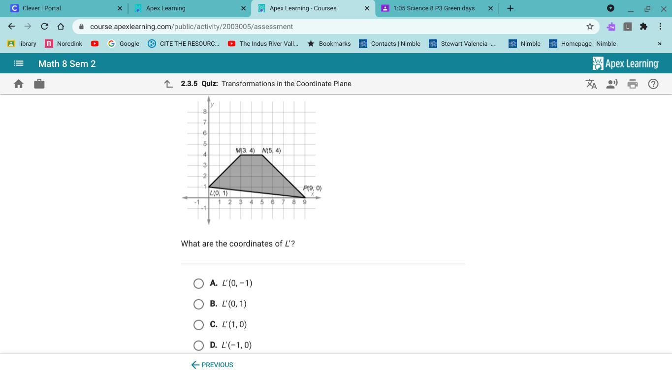Close the Science 8 P3 tab
The width and height of the screenshot is (672, 378).
pos(490,8)
